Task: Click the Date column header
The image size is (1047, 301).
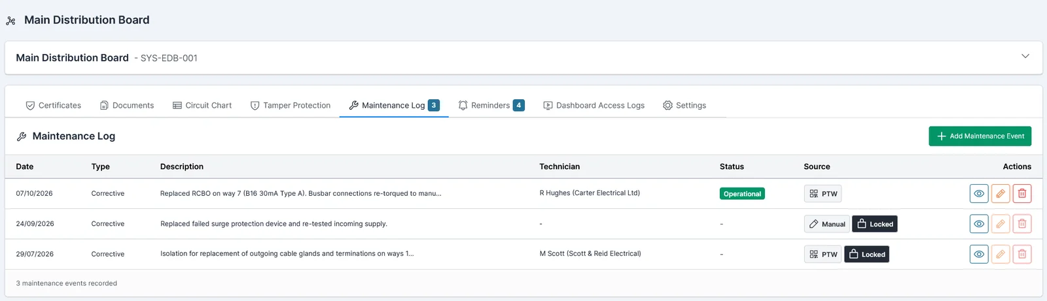Action: [25, 166]
